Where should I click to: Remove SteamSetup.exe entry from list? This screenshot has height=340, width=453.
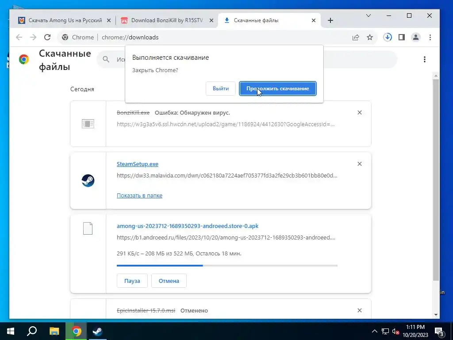[x=359, y=164]
